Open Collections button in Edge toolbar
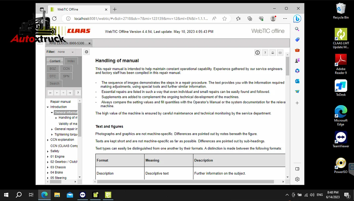This screenshot has height=201, width=354. (x=250, y=19)
